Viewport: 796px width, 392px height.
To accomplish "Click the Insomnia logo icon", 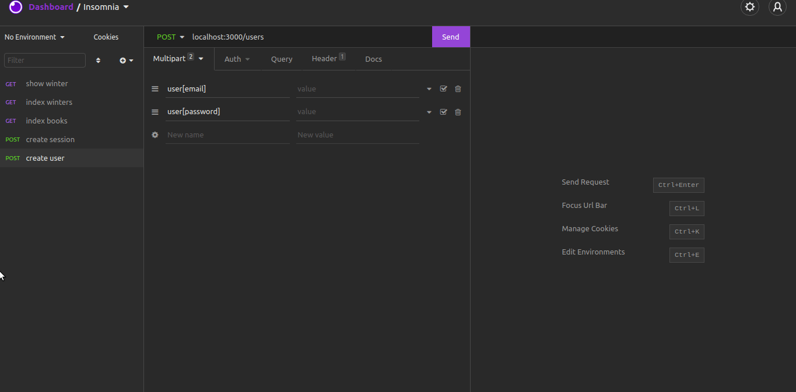I will click(16, 7).
